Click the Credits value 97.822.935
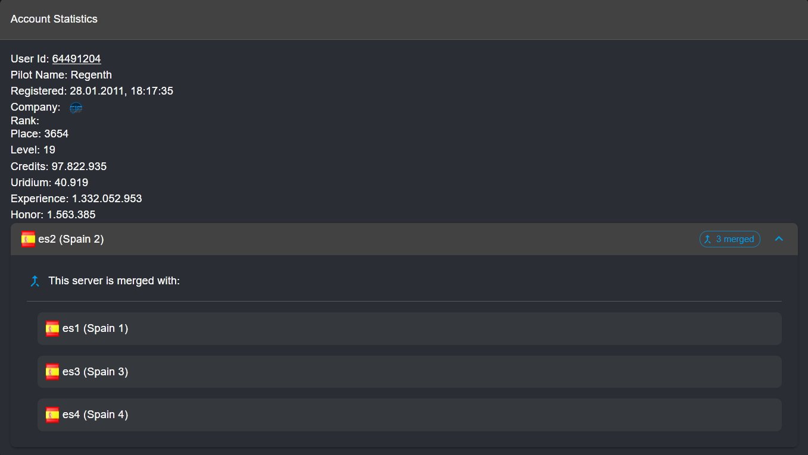Image resolution: width=808 pixels, height=455 pixels. tap(79, 167)
